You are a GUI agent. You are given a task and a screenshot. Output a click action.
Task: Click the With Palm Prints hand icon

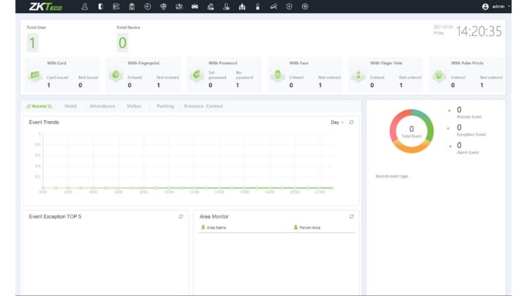[x=439, y=75]
